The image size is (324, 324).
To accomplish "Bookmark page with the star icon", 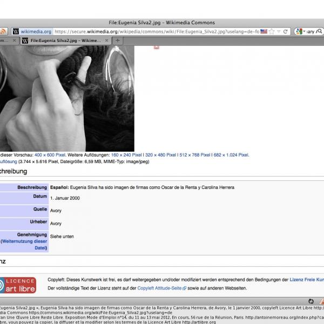I will pyautogui.click(x=272, y=31).
